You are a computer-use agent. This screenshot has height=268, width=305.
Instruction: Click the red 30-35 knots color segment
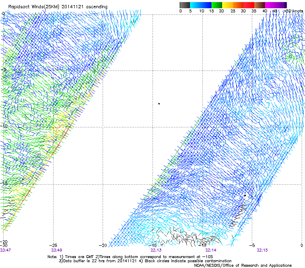pos(249,5)
